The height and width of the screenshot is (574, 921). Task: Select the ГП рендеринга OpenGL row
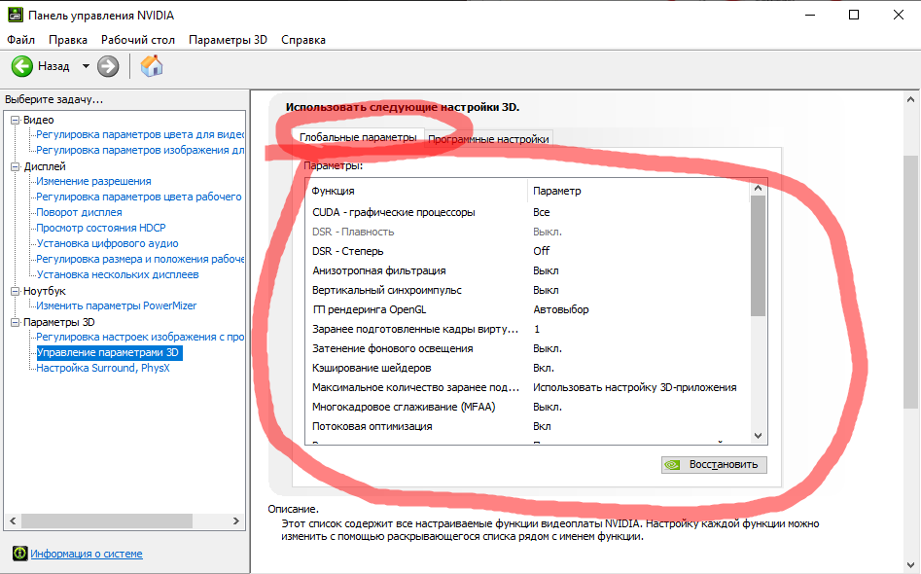click(x=527, y=309)
